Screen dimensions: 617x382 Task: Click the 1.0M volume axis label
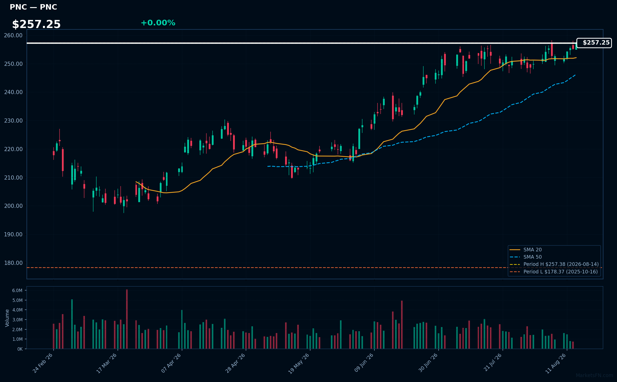(x=17, y=339)
